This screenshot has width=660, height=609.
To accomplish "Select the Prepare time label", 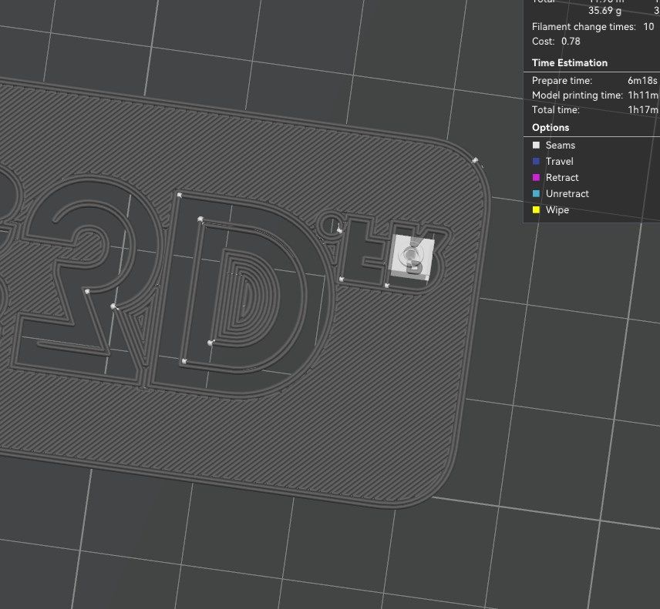I will (561, 80).
